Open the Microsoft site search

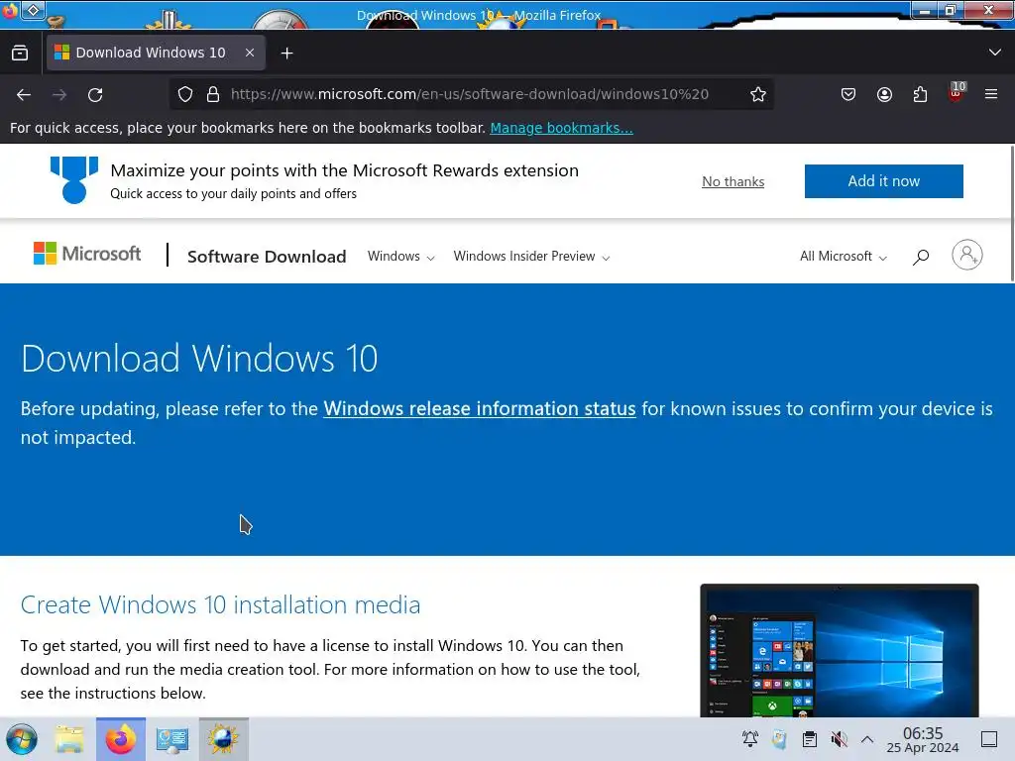point(921,257)
